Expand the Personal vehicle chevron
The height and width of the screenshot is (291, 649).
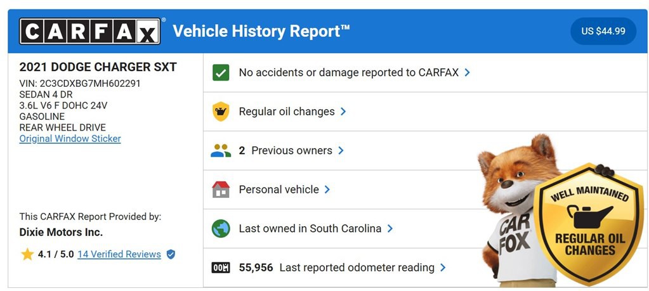pyautogui.click(x=327, y=190)
